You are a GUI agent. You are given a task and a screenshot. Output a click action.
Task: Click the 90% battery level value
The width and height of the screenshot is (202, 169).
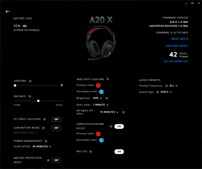(x=17, y=26)
